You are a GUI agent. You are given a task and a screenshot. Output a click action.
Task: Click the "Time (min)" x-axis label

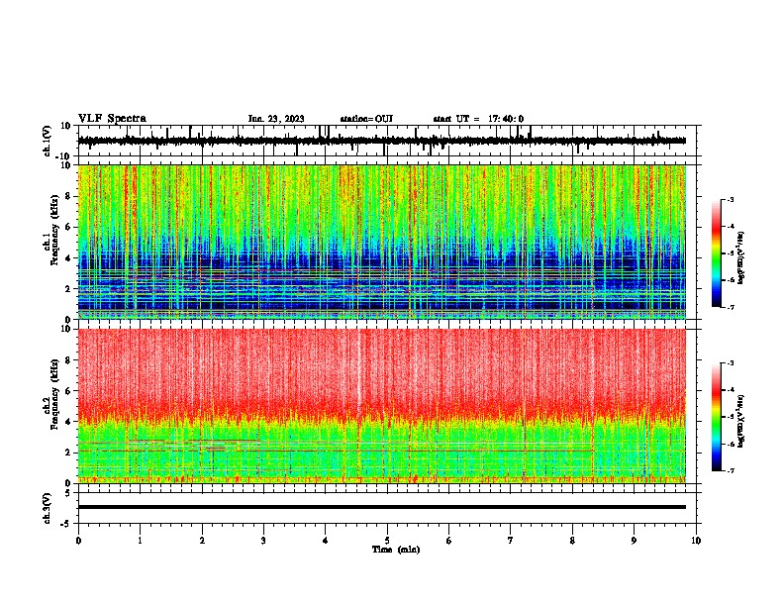(x=396, y=550)
